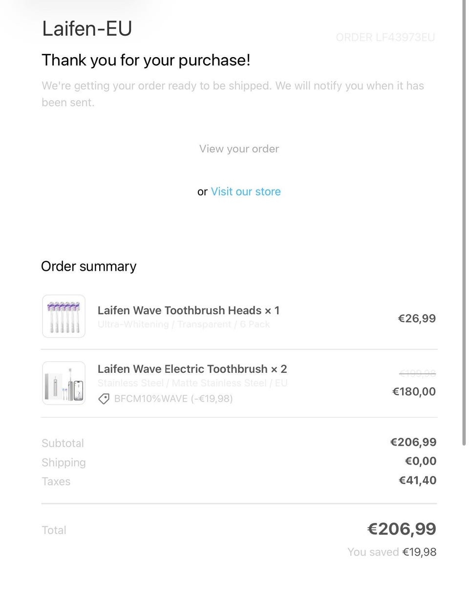This screenshot has height=602, width=469.
Task: Click the Ultra-Whitening variant description
Action: click(x=184, y=324)
